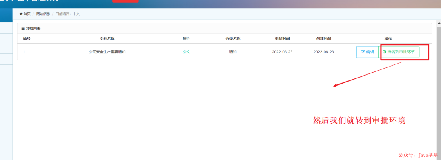Click the 分类名称 column header
This screenshot has height=160, width=441.
233,39
